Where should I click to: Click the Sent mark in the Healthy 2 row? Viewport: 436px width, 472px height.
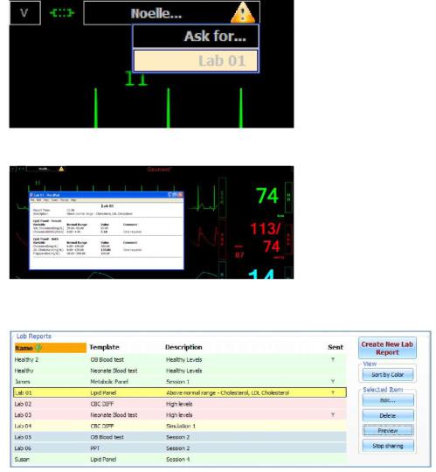[x=333, y=359]
